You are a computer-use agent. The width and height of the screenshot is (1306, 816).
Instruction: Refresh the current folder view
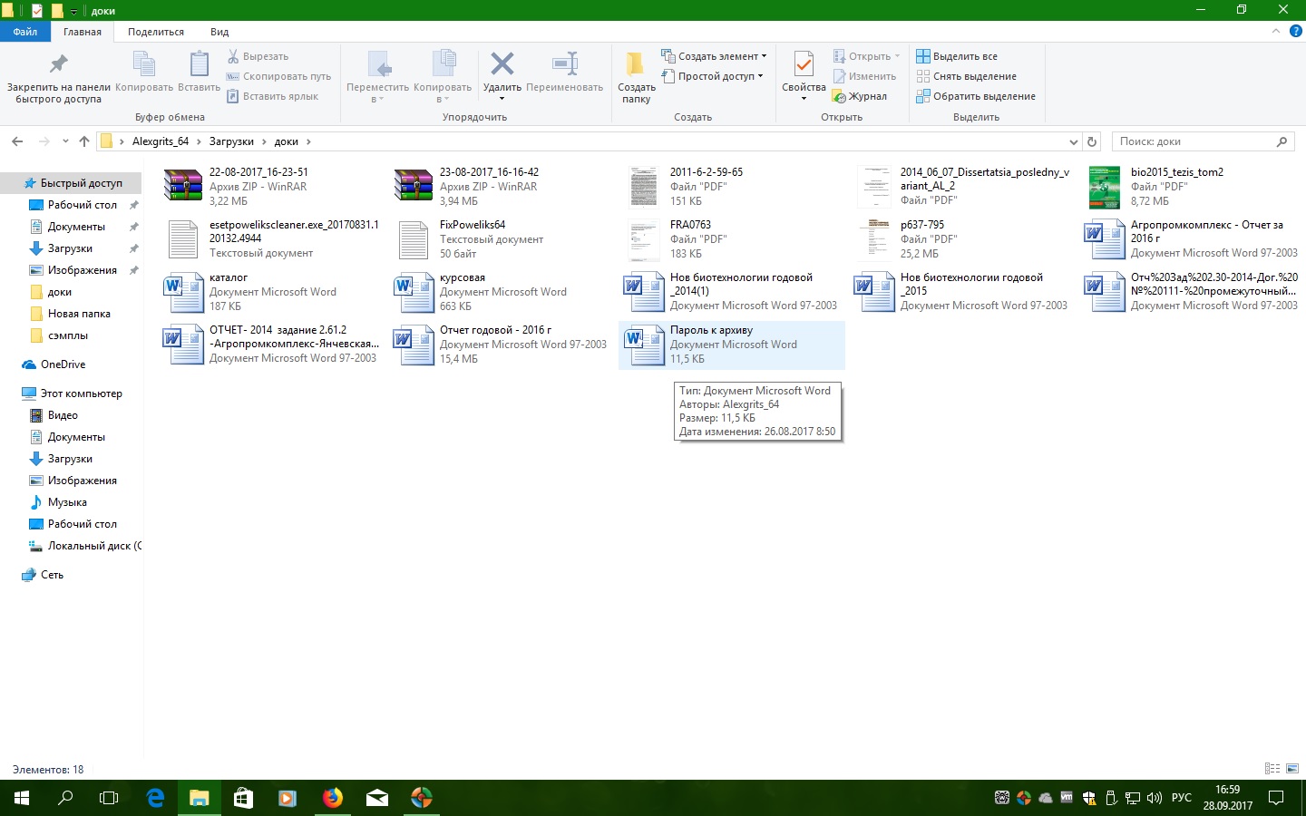(1092, 141)
